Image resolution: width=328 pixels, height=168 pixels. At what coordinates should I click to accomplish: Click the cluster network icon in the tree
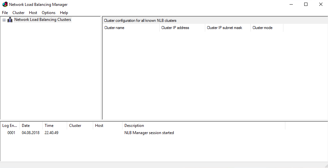[x=10, y=20]
